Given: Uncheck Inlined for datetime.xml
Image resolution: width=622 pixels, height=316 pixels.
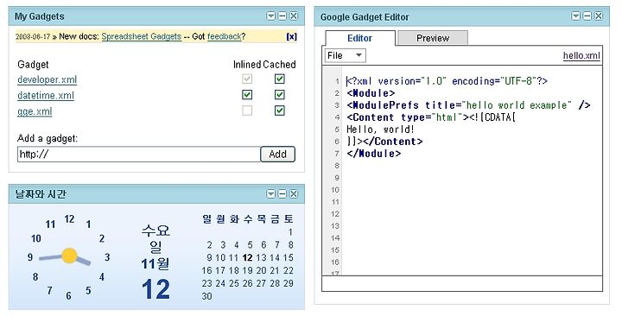Looking at the screenshot, I should (247, 95).
